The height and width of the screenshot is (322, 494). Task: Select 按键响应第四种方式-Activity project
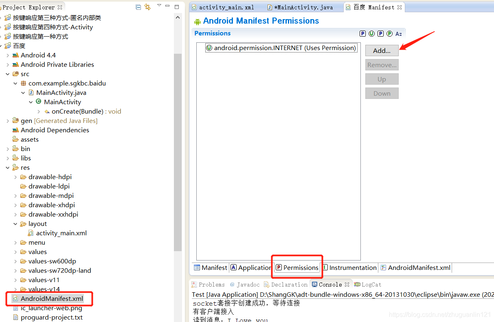[53, 27]
